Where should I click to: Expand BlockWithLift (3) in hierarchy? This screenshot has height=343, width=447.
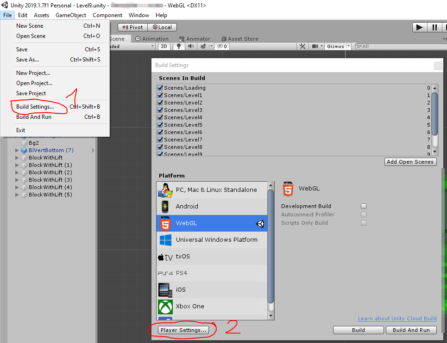(17, 180)
